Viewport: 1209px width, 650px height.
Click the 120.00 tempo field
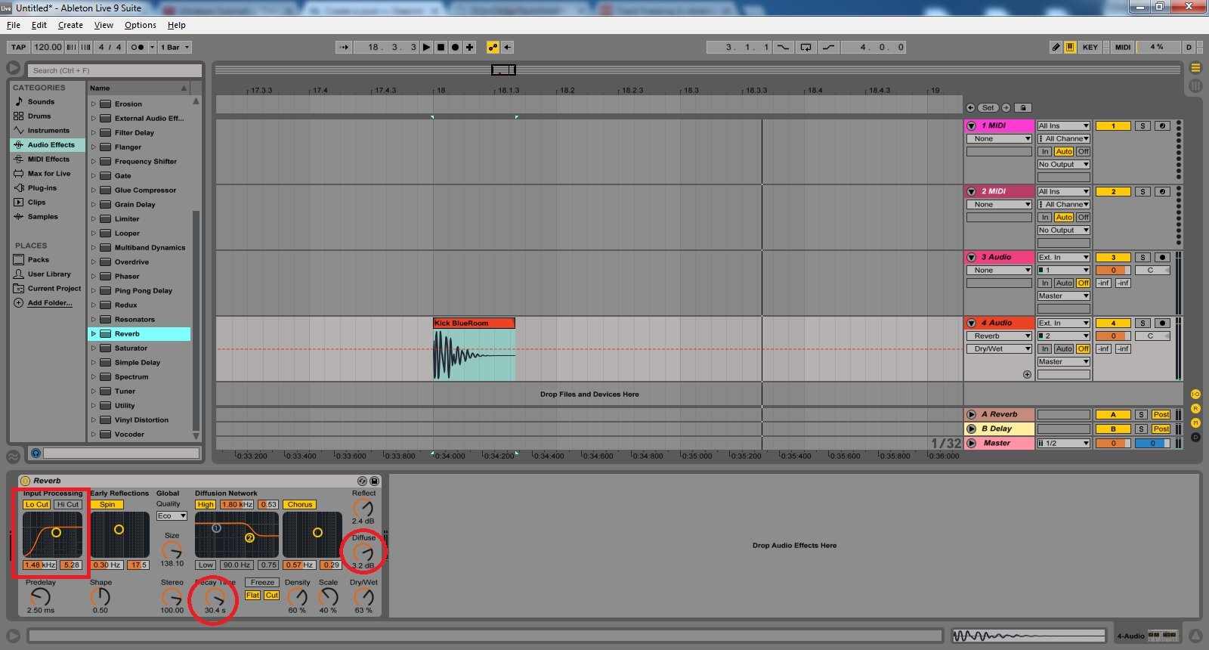coord(48,47)
